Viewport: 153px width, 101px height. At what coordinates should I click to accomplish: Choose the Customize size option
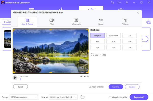pos(113,35)
